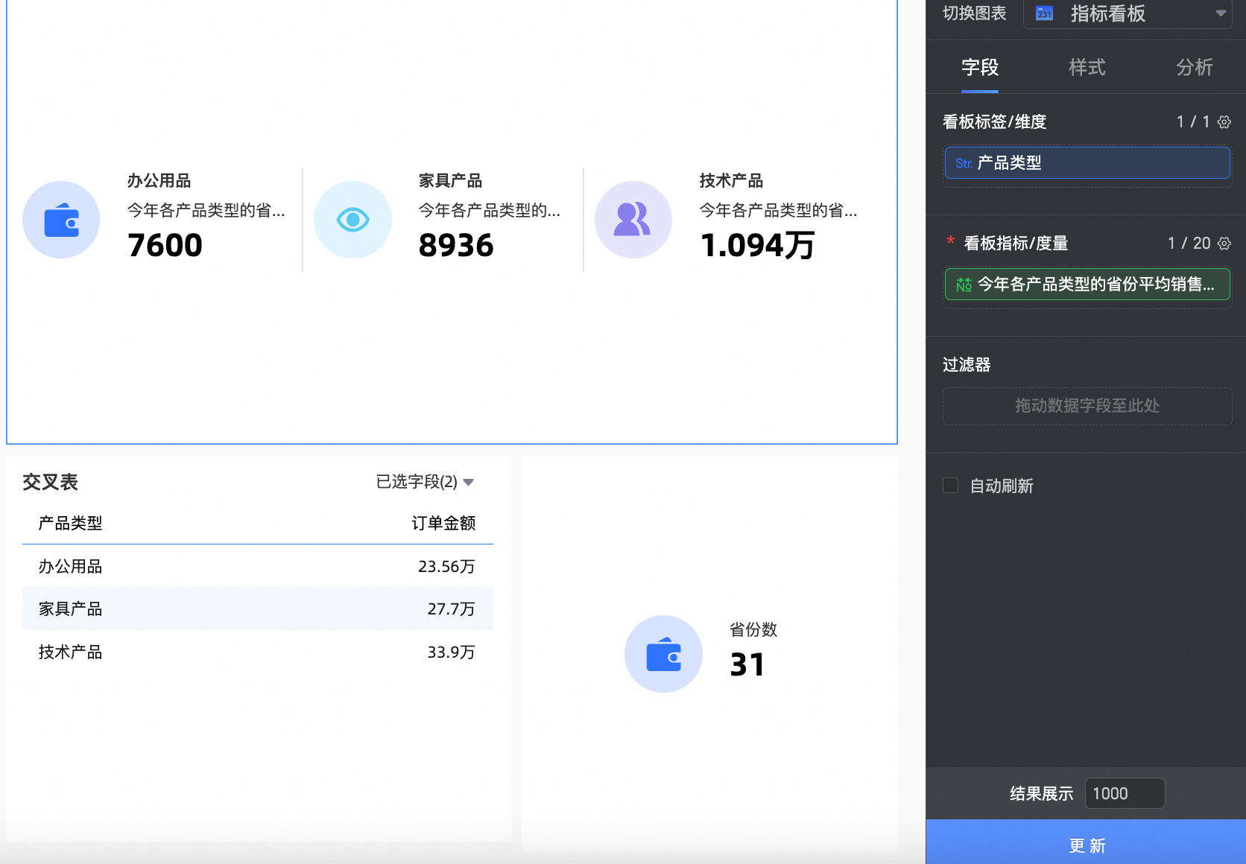Click the 交叉表 chart title
The image size is (1246, 864).
tap(50, 482)
